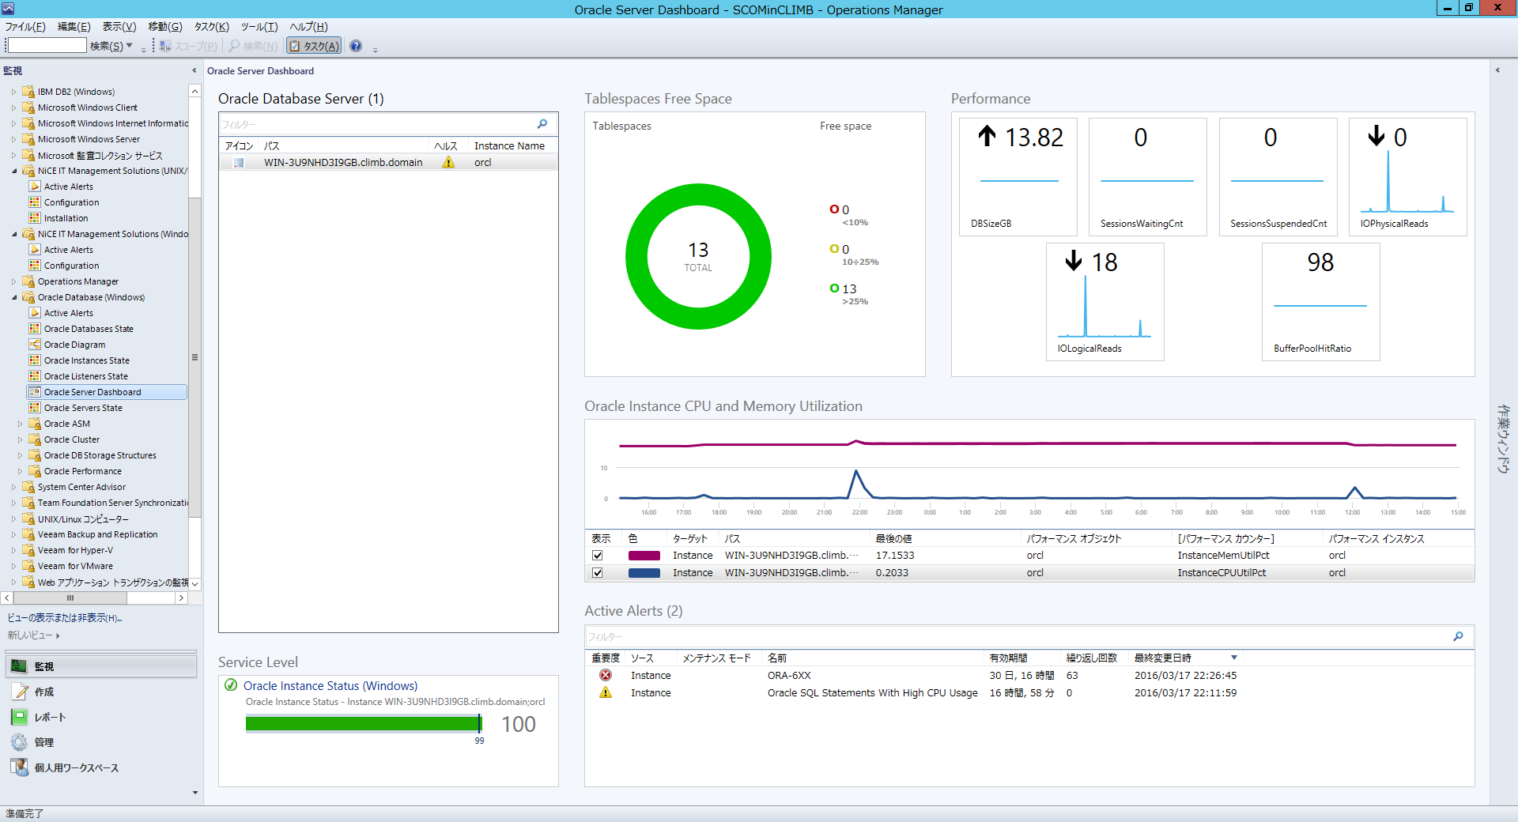1518x822 pixels.
Task: Click the search magnifier in Oracle Database Server filter
Action: (x=542, y=124)
